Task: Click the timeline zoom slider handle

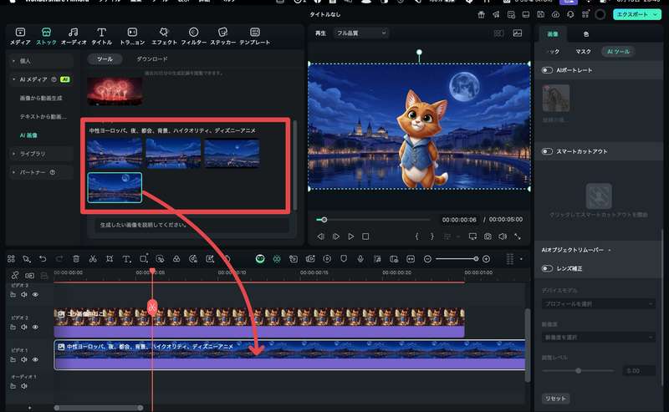Action: click(x=476, y=259)
